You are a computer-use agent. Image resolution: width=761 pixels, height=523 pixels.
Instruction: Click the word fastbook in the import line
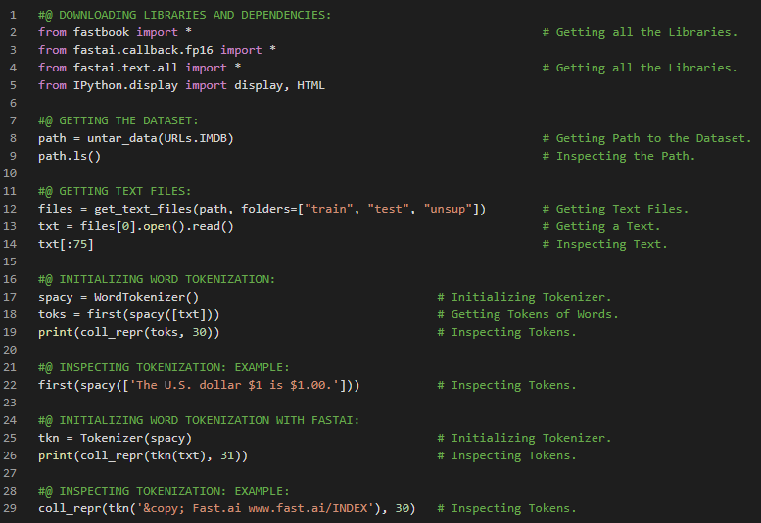tap(101, 32)
